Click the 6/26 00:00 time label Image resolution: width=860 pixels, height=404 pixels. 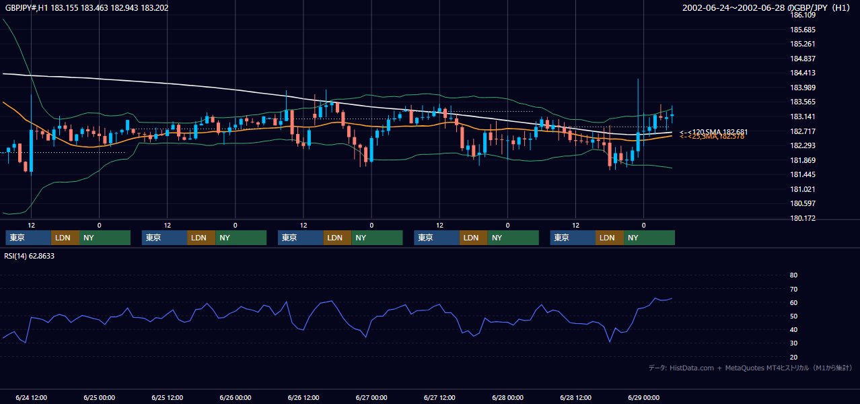click(236, 397)
